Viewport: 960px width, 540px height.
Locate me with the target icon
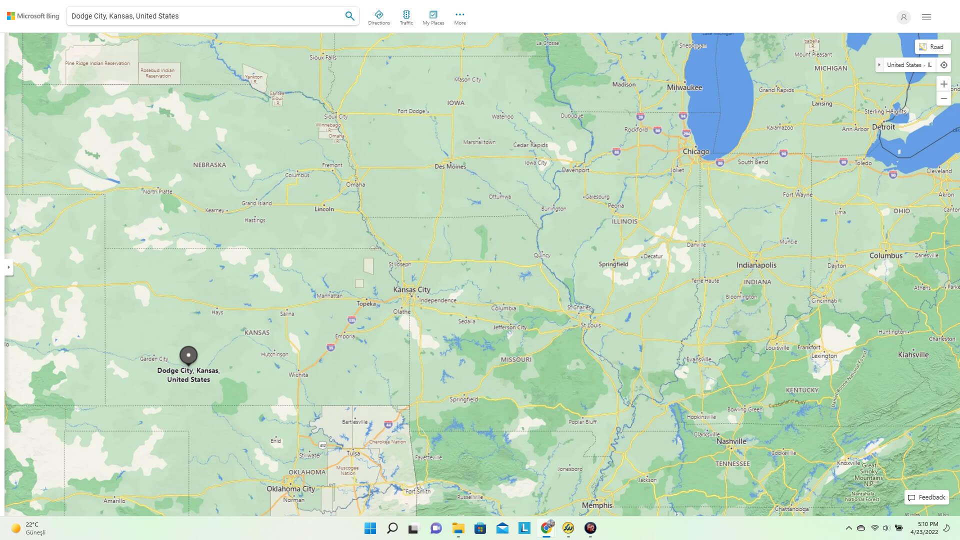click(943, 65)
